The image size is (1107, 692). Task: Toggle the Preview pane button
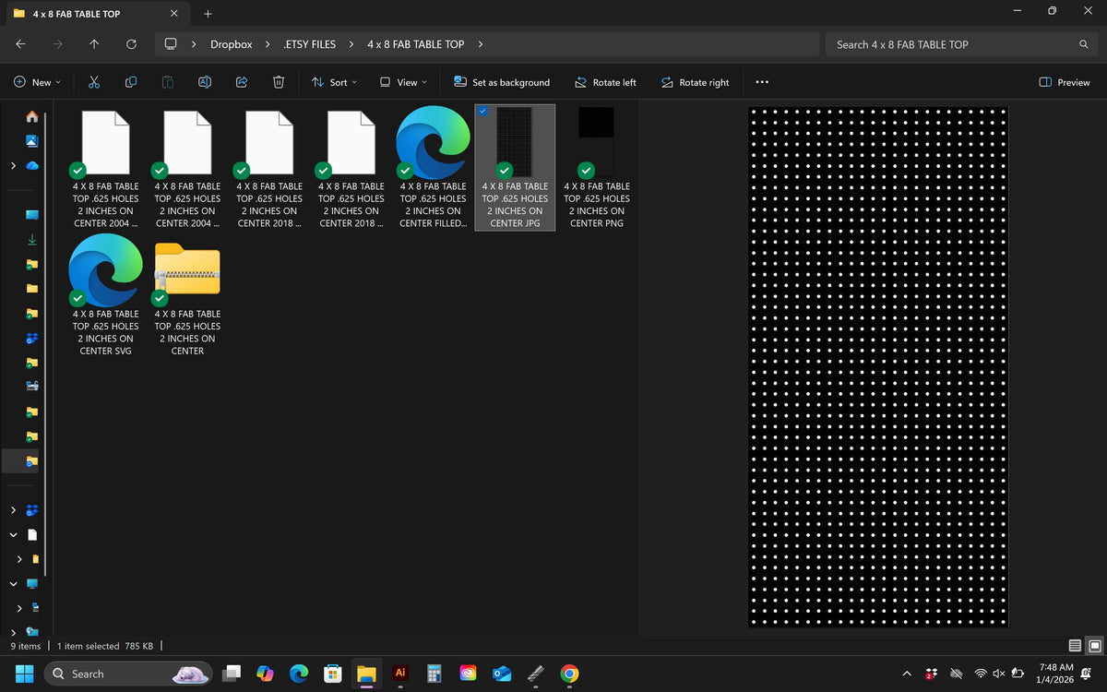[1065, 82]
